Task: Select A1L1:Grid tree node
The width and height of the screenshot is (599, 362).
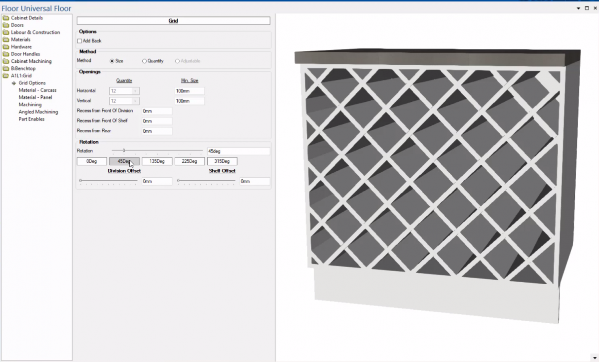Action: point(21,76)
